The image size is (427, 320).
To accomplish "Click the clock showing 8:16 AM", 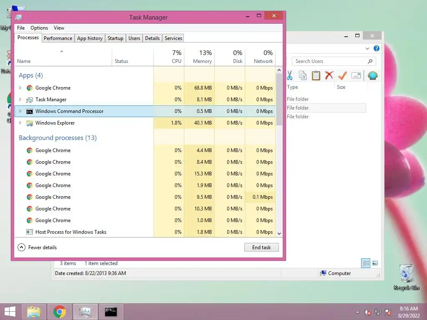I will (409, 309).
